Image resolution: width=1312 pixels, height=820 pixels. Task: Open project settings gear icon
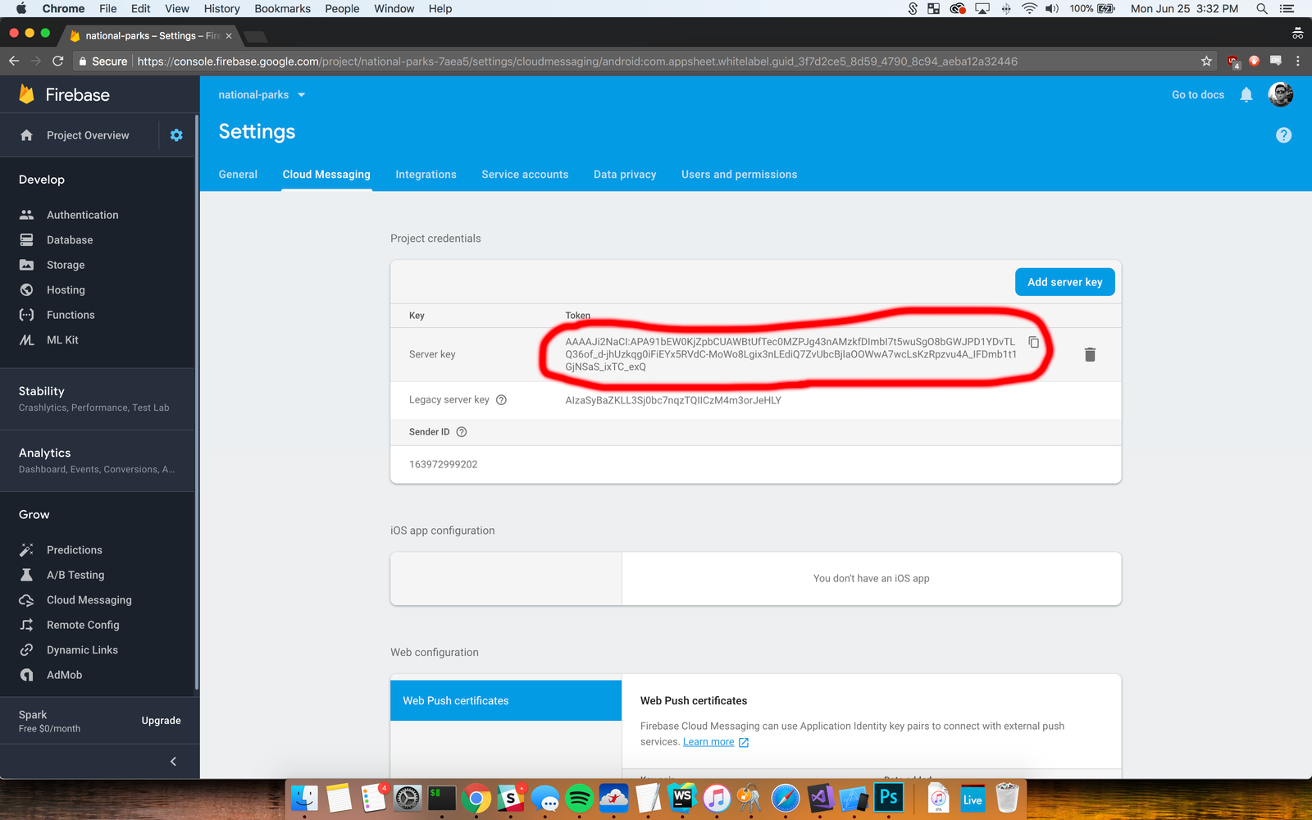click(176, 135)
